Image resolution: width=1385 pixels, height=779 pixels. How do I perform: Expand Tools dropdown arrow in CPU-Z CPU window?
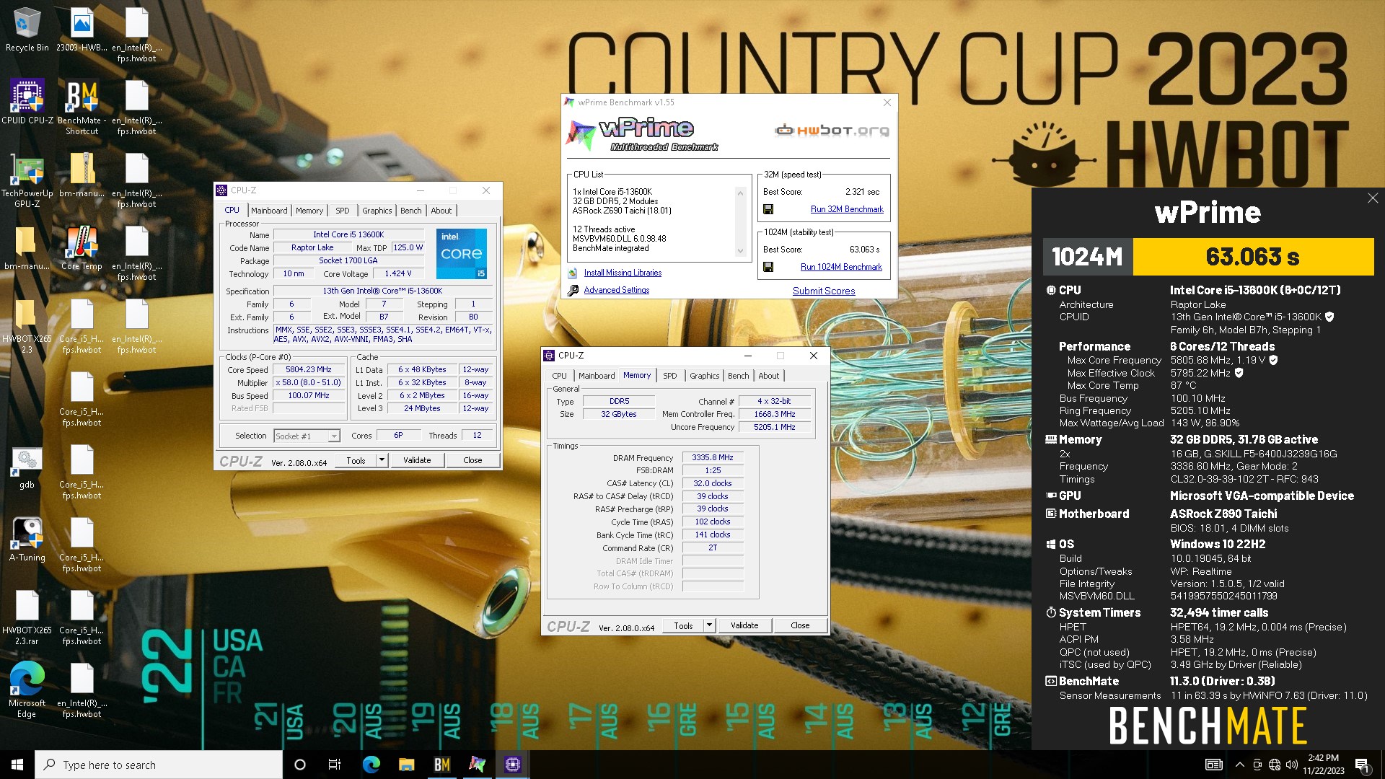(x=382, y=460)
